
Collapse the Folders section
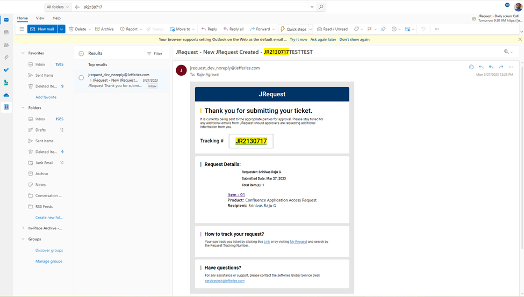23,108
